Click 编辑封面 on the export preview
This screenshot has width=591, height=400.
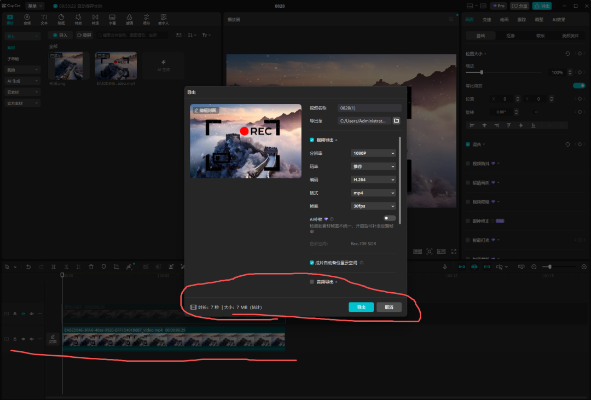pyautogui.click(x=205, y=110)
